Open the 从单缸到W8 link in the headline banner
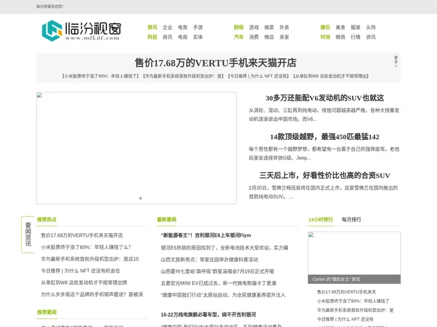The width and height of the screenshot is (437, 327). [331, 76]
